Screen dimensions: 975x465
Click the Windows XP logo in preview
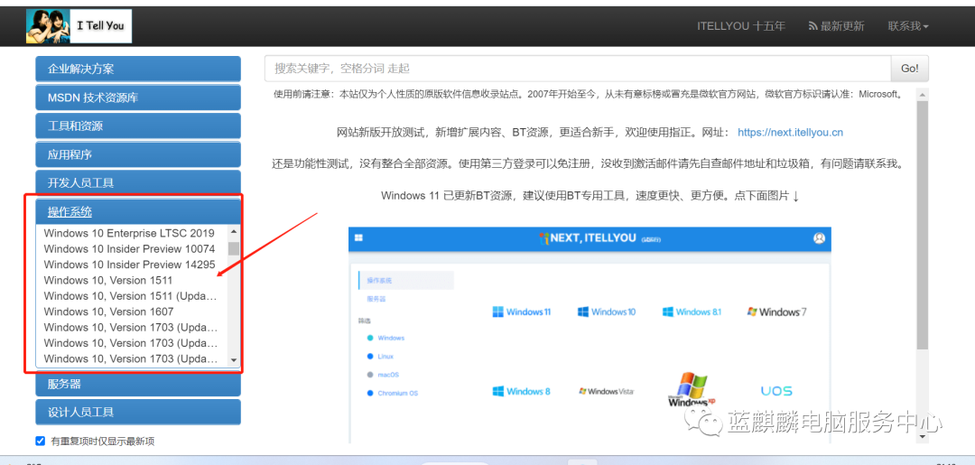692,390
